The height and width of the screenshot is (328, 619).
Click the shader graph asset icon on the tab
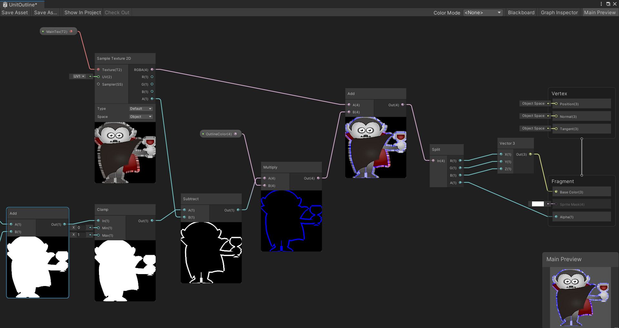[5, 5]
